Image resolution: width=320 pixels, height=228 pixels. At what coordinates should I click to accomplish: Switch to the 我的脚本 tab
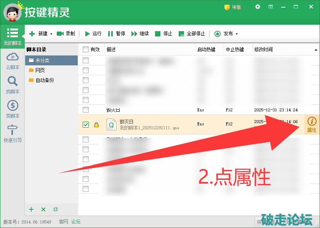(x=13, y=36)
